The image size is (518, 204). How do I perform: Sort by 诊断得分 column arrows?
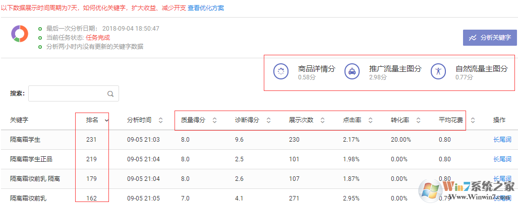click(x=268, y=120)
